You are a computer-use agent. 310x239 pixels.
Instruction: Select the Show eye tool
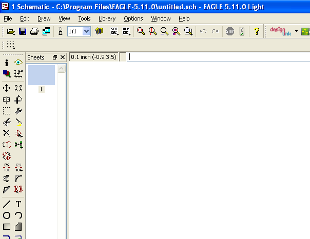pyautogui.click(x=18, y=63)
